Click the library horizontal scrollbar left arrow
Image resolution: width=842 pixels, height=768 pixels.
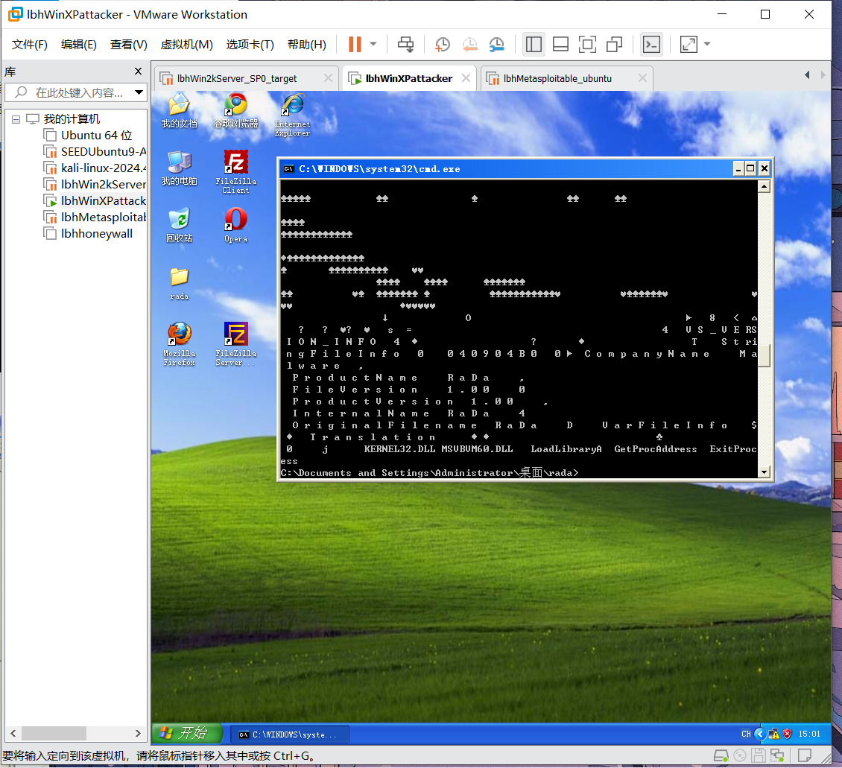tap(13, 733)
